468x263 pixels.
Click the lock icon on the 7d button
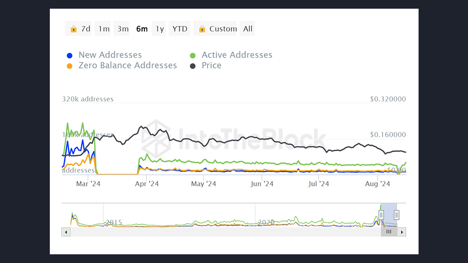[x=74, y=29]
